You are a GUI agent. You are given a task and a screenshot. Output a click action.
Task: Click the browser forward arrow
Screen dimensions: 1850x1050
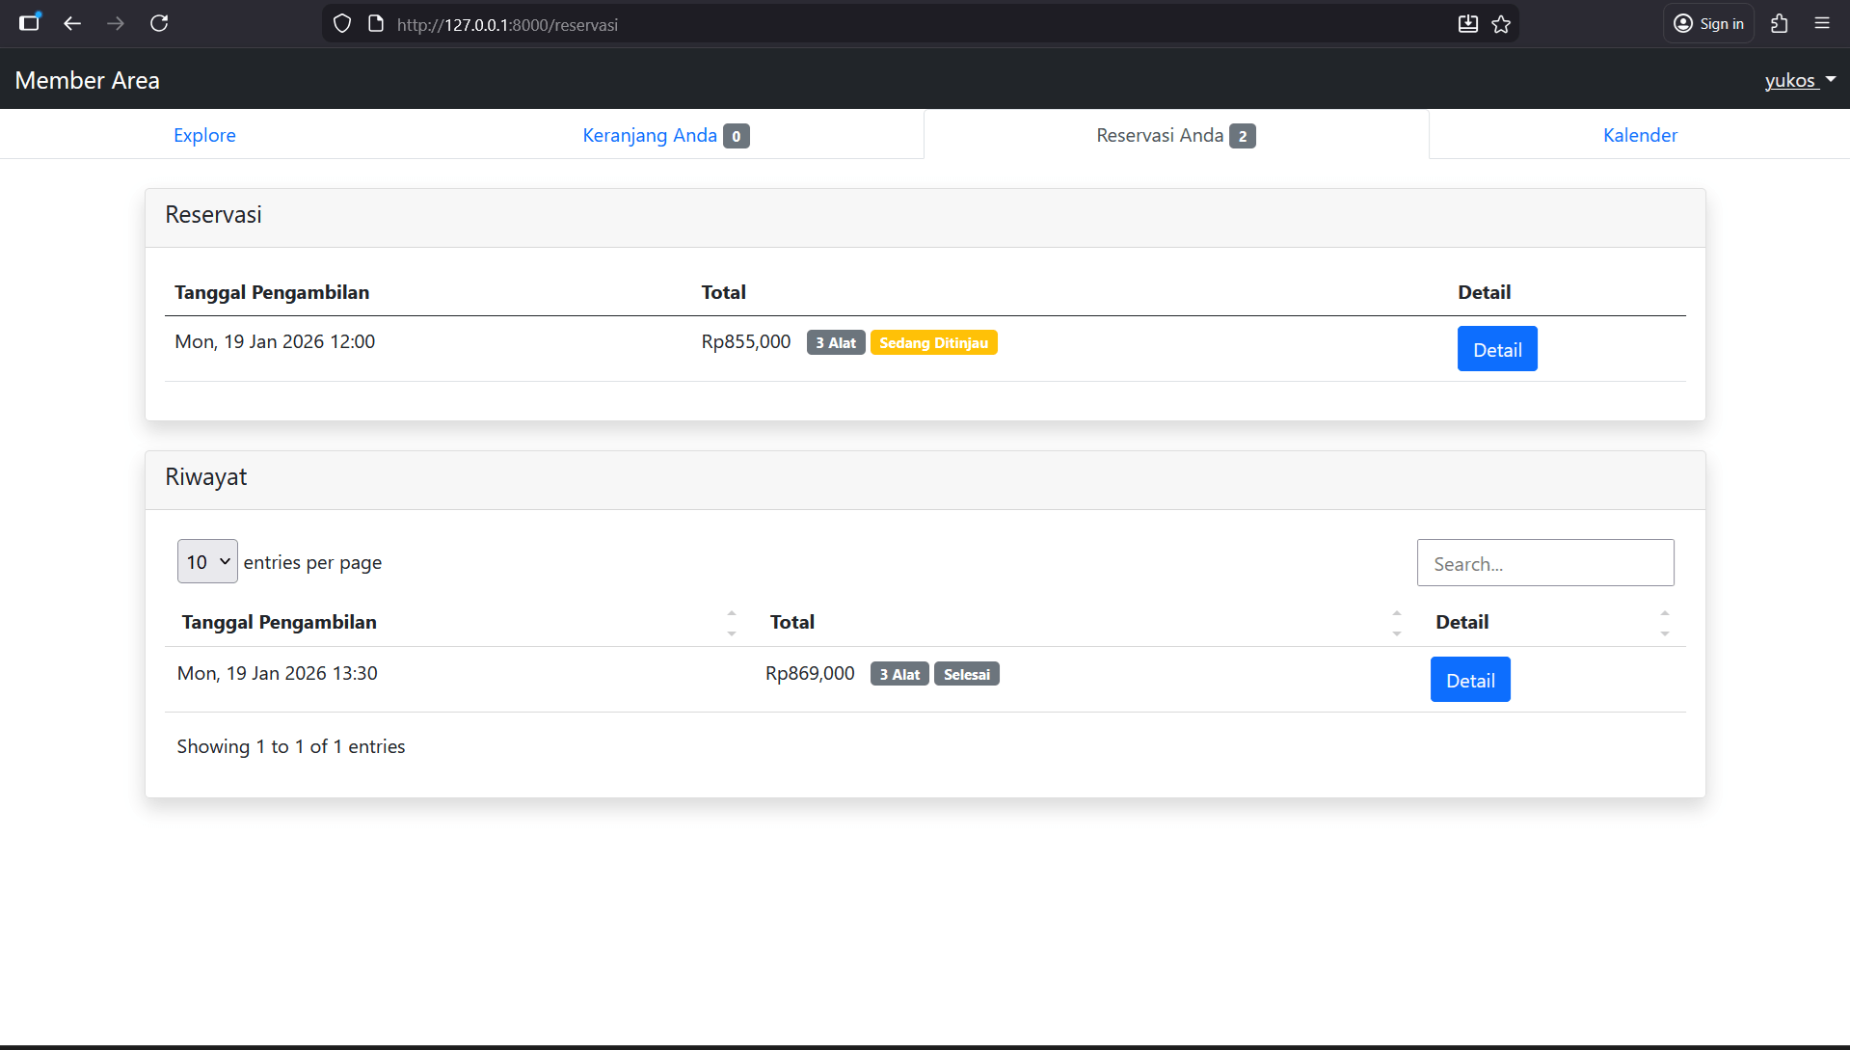click(x=116, y=24)
